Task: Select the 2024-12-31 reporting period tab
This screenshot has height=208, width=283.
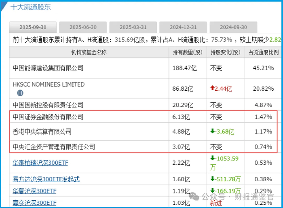Action: click(x=183, y=27)
